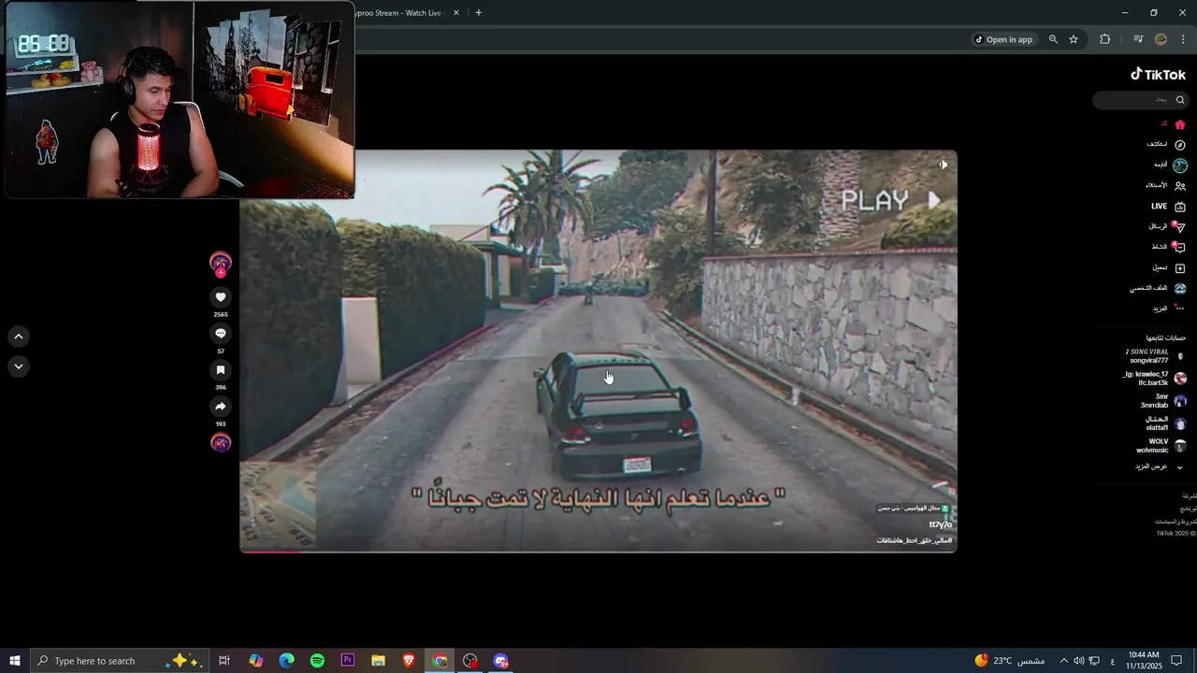The image size is (1197, 673).
Task: Show hidden system tray icons
Action: pos(1063,661)
